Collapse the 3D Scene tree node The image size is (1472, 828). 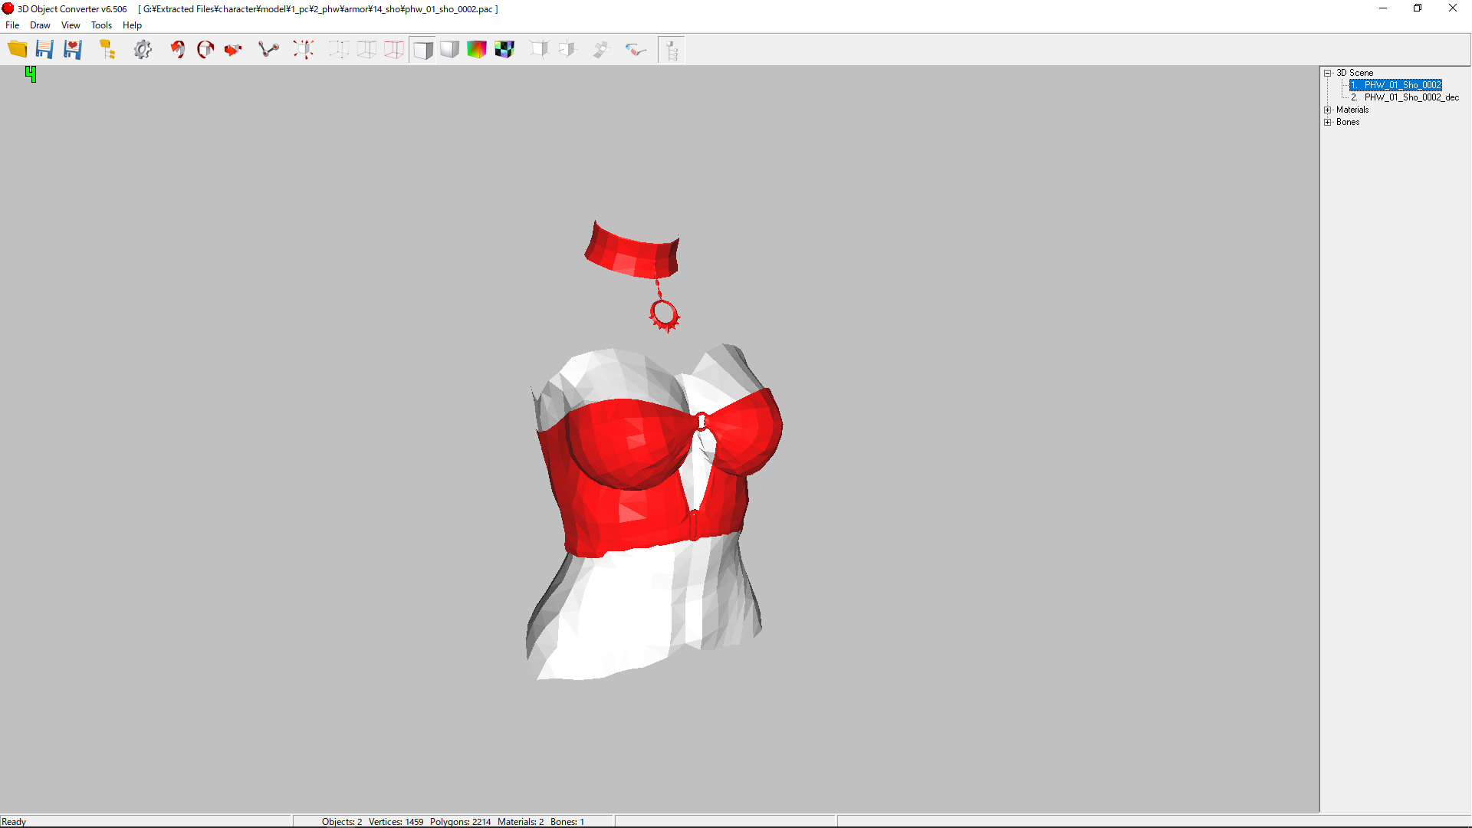coord(1328,73)
